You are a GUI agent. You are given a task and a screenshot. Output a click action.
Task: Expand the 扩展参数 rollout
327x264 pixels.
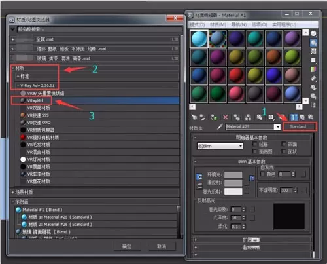(252, 240)
